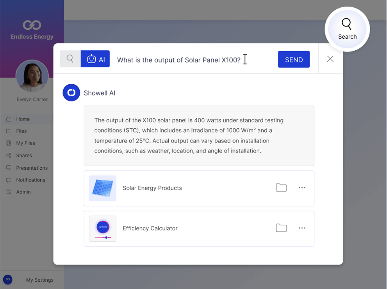This screenshot has height=289, width=387.
Task: Open My Settings
Action: coord(39,280)
